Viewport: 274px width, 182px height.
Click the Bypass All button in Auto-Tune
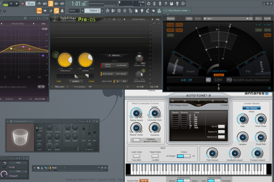click(x=221, y=132)
